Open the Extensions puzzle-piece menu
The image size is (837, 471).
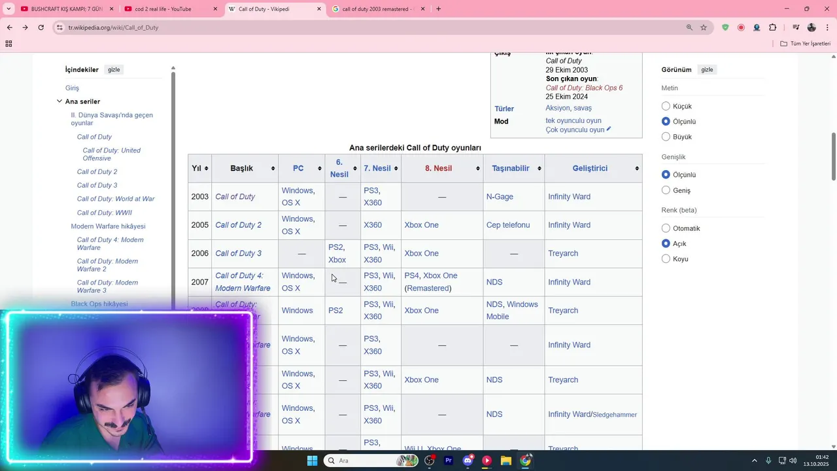pyautogui.click(x=772, y=27)
